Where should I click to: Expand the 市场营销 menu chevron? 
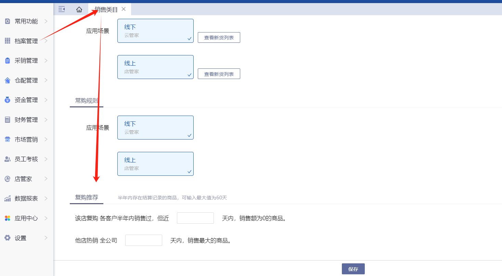point(46,140)
